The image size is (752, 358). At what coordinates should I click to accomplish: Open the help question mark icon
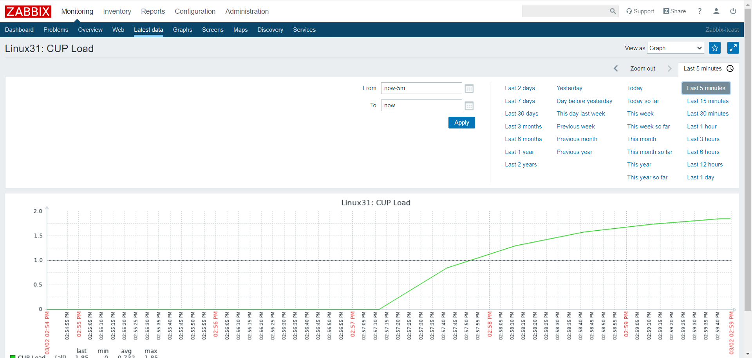point(700,11)
